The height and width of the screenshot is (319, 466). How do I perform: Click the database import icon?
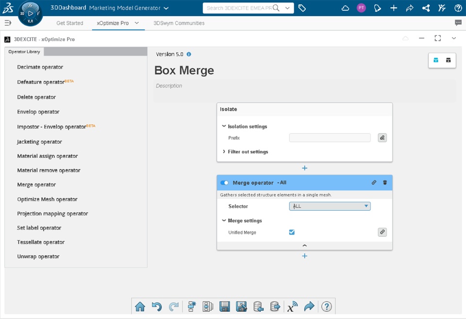[258, 306]
